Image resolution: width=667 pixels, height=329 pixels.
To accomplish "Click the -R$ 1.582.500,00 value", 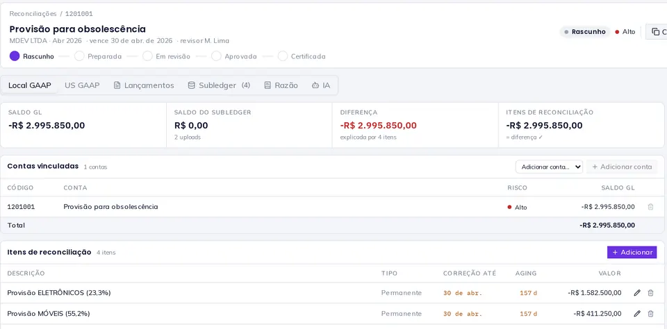I will [x=594, y=293].
